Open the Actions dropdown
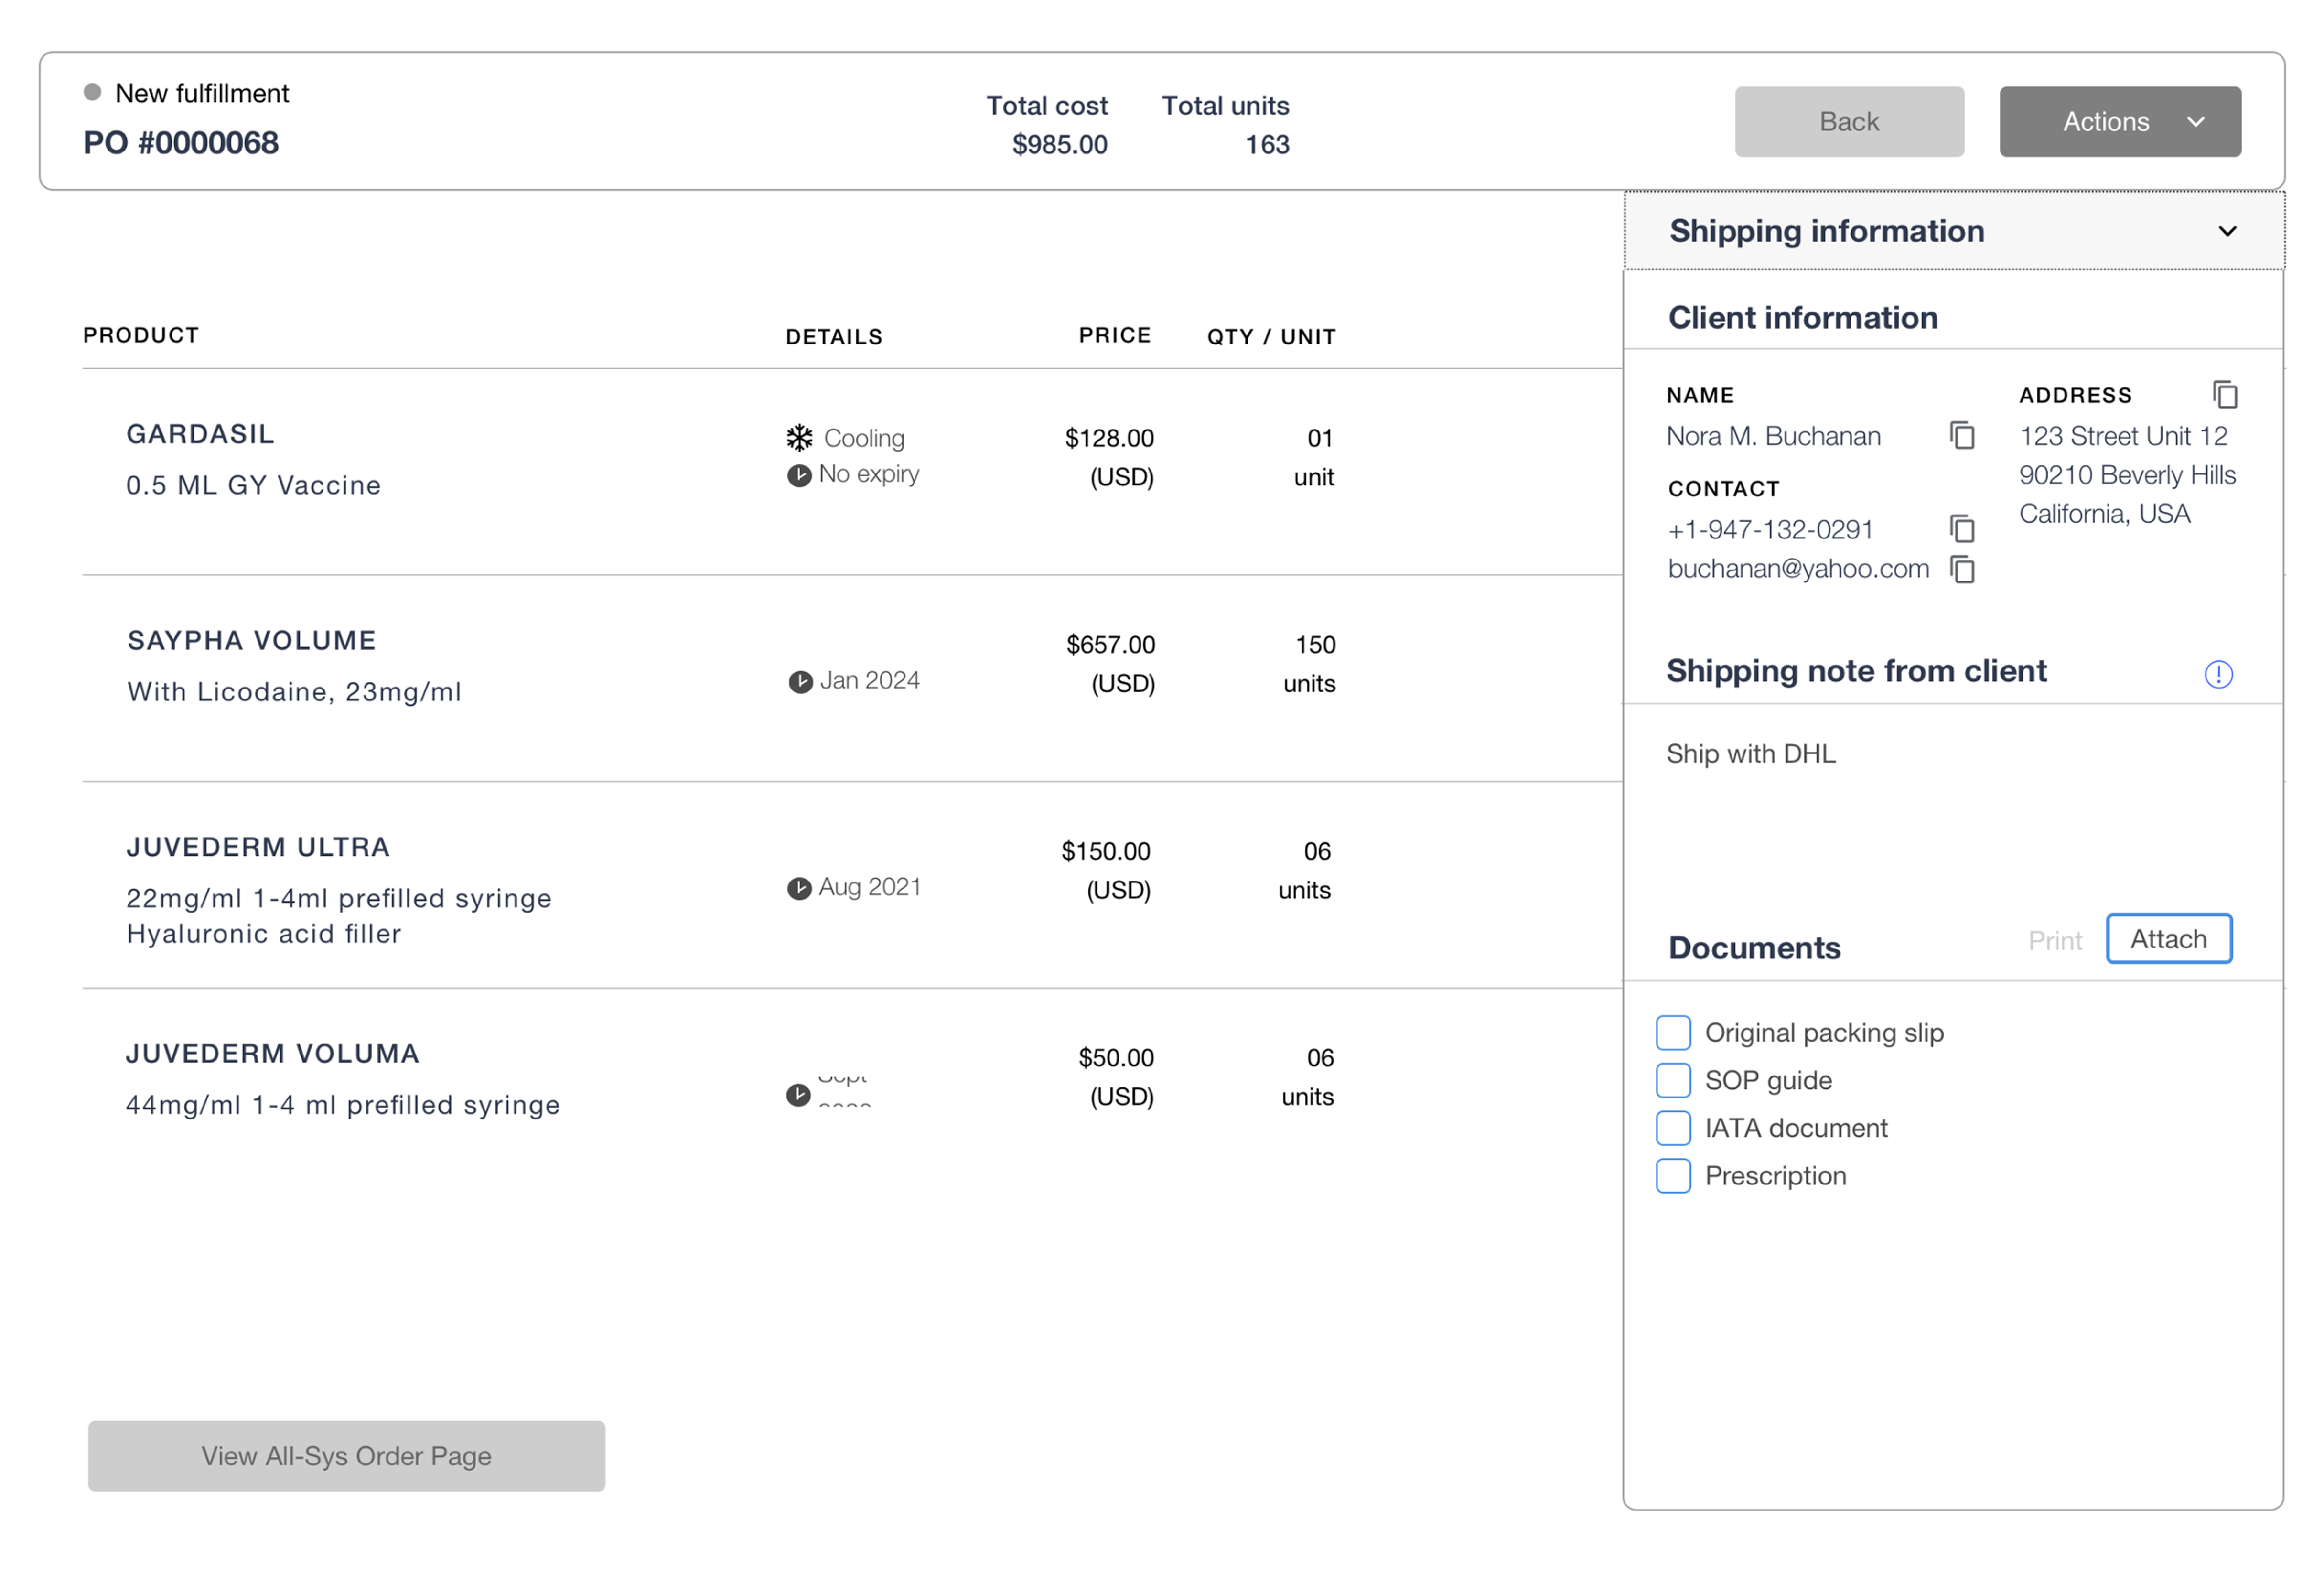Image resolution: width=2324 pixels, height=1571 pixels. (x=2120, y=122)
